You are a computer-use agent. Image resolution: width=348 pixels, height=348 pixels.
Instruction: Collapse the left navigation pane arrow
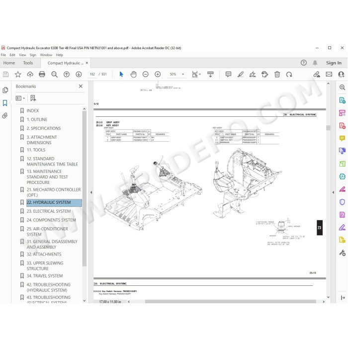click(91, 192)
